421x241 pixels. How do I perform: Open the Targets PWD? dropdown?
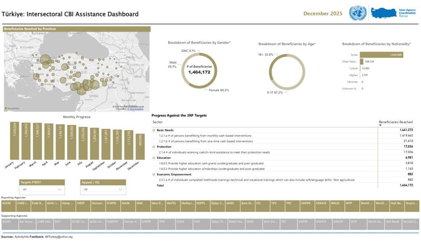tap(42, 189)
